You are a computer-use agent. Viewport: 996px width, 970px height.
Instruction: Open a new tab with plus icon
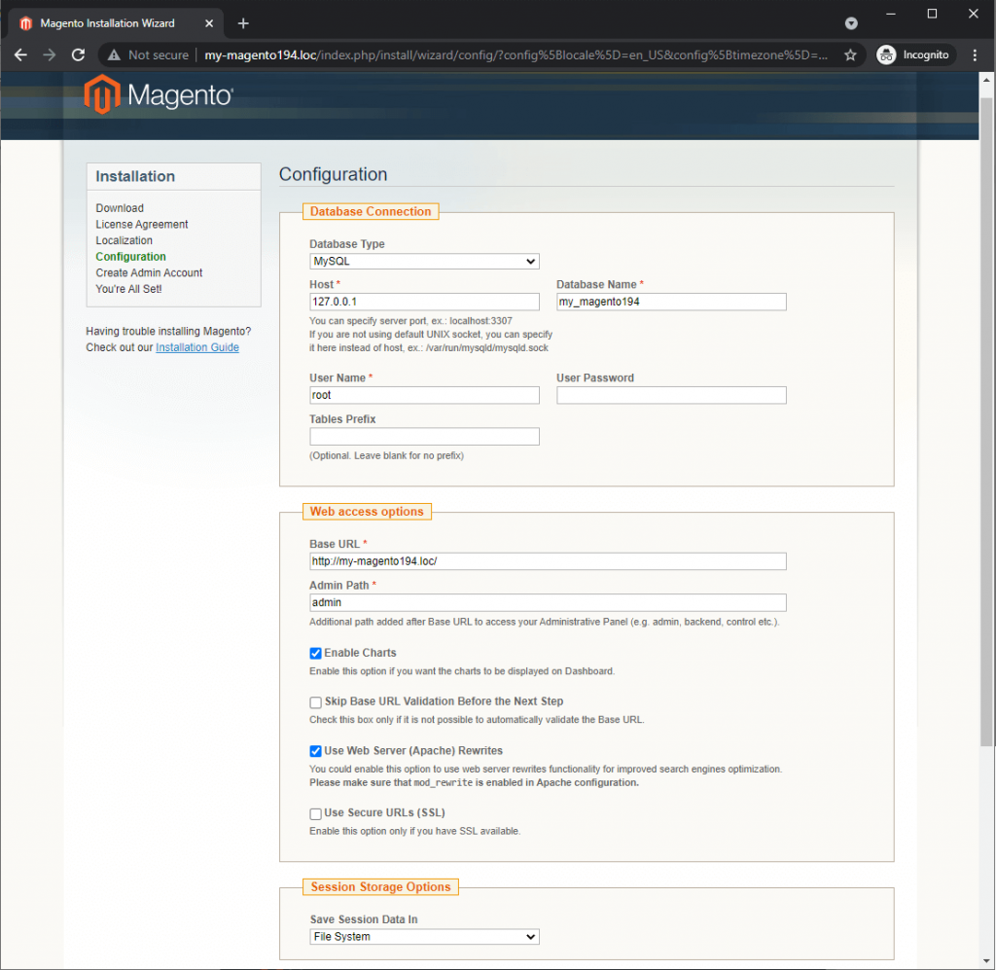pyautogui.click(x=243, y=23)
